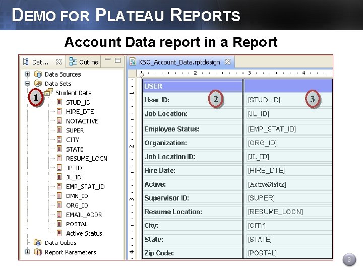The image size is (363, 272).
Task: Select the JP_ID tree item
Action: tap(74, 168)
